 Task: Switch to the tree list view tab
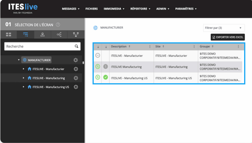tap(26, 34)
